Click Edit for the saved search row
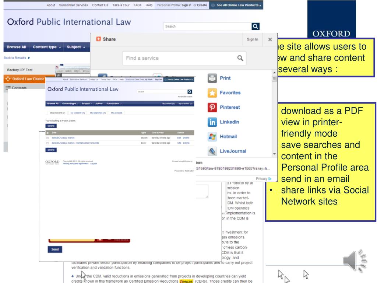 click(179, 138)
